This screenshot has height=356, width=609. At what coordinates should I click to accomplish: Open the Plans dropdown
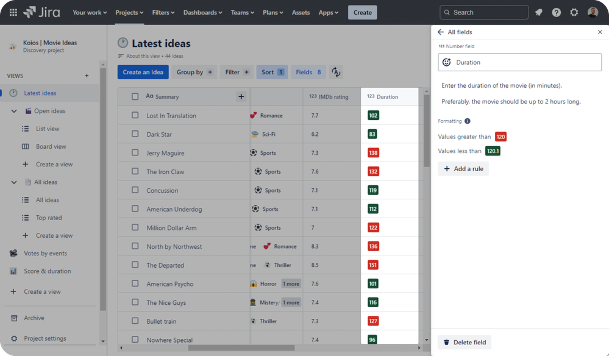[272, 12]
